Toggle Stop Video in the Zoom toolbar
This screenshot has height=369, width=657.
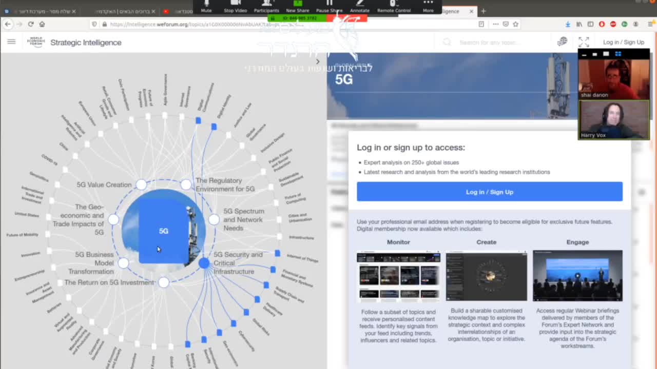[x=235, y=6]
